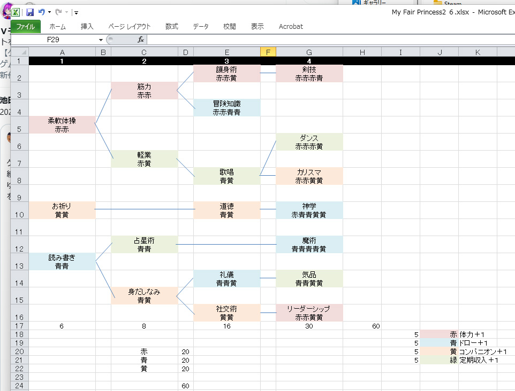Open the 数式 ribbon tab

pos(171,27)
